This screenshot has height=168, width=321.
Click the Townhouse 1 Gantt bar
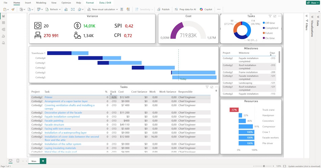[x=68, y=53]
